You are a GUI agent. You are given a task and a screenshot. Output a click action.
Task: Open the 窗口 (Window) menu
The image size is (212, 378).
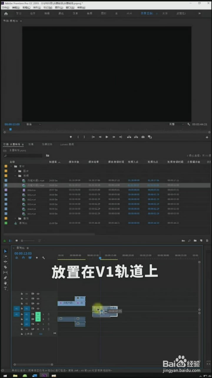click(70, 7)
